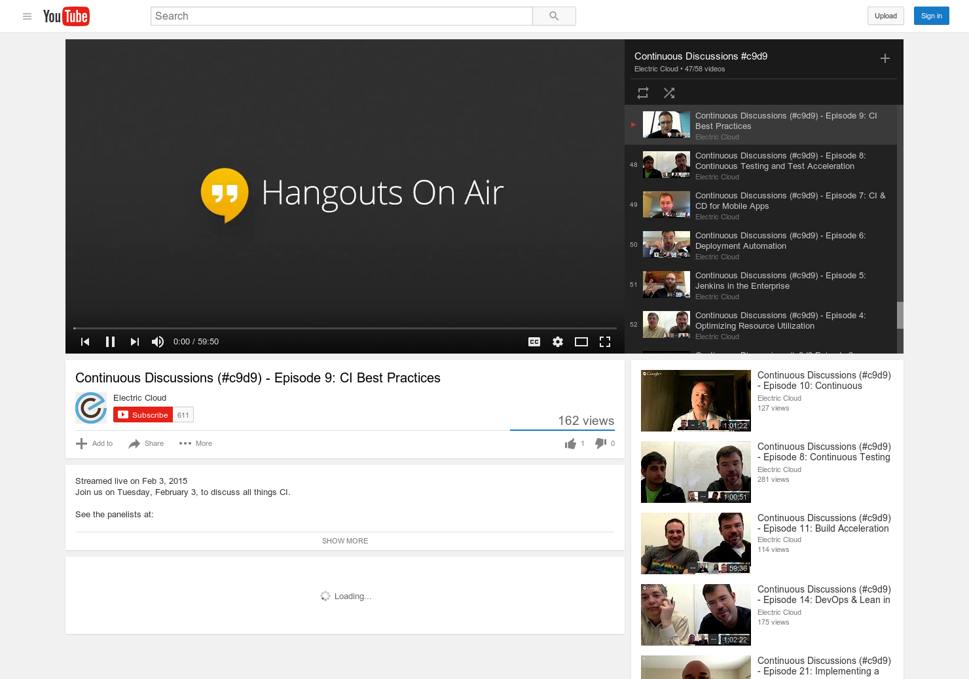
Task: Toggle closed captions
Action: click(534, 342)
